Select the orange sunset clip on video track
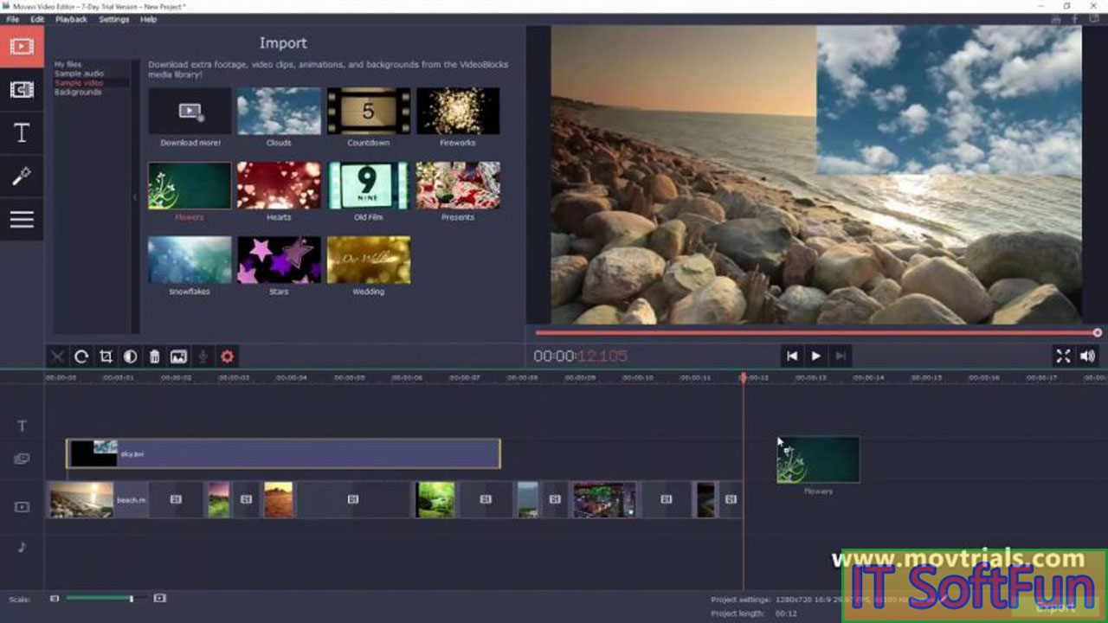 278,499
